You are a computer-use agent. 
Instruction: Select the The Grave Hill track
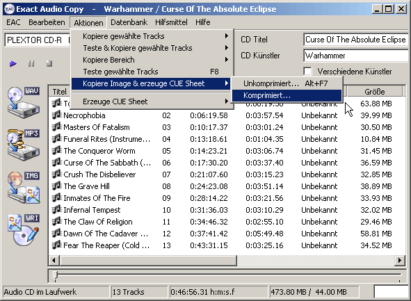(226, 186)
